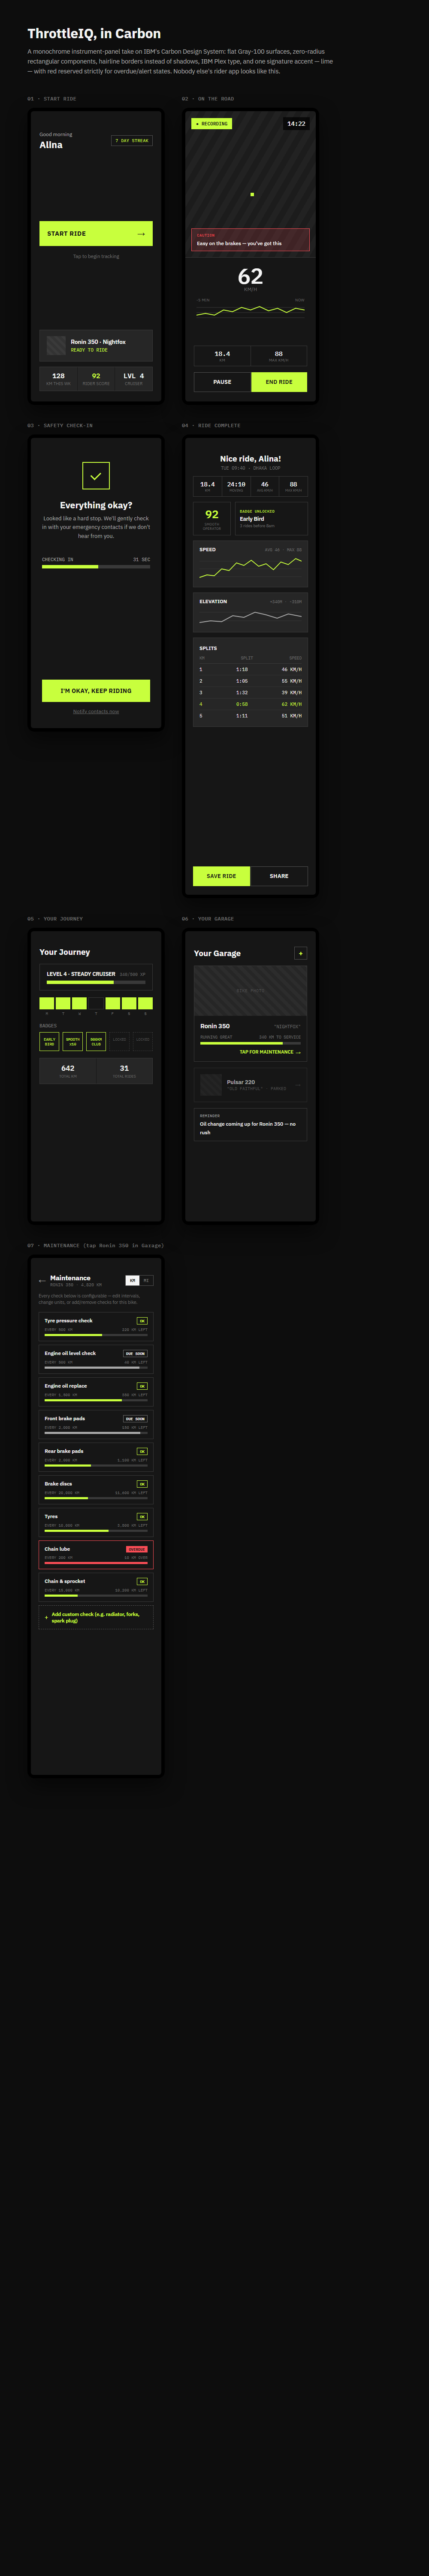Tap I'M OKAY, KEEP RIDING

pyautogui.click(x=96, y=691)
